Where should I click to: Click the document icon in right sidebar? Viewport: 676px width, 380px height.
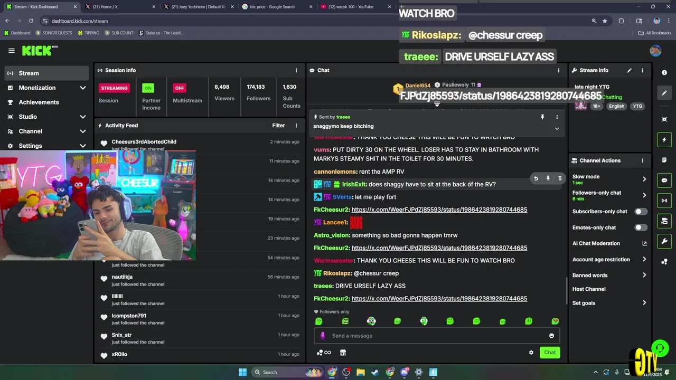pos(664,160)
